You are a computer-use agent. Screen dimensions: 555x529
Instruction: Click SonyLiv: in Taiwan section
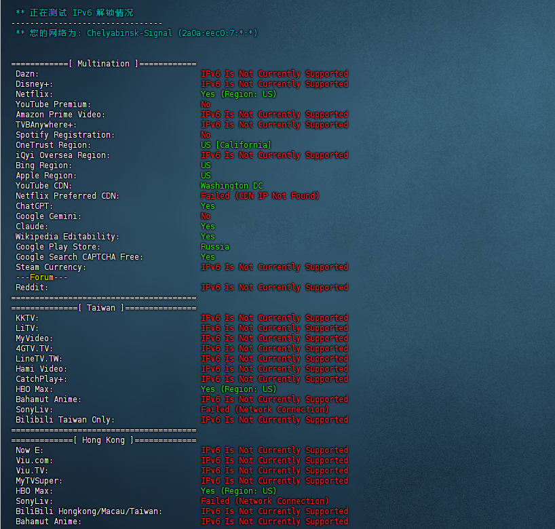[35, 410]
